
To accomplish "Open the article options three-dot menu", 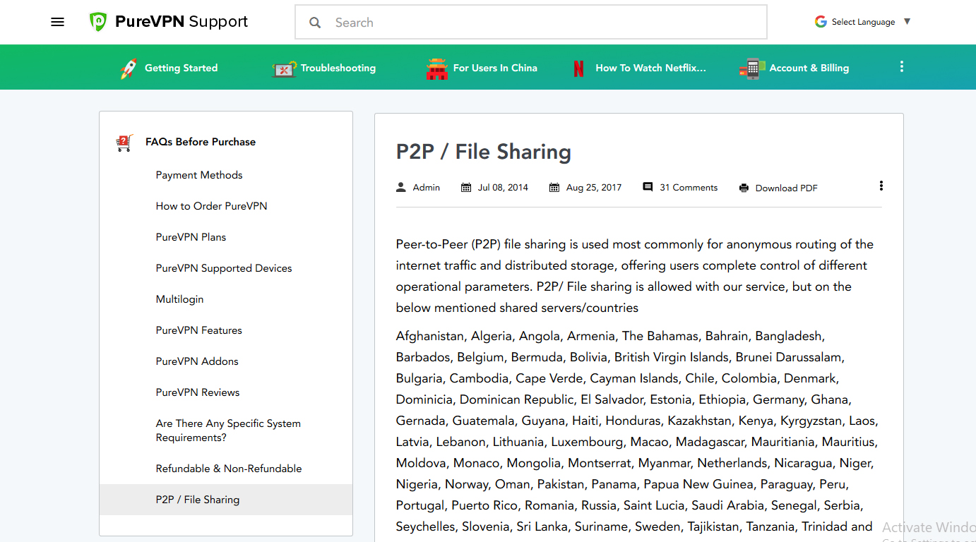I will point(881,186).
